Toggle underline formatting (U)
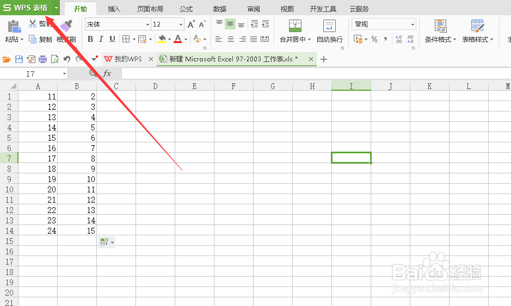The width and height of the screenshot is (511, 306). click(112, 39)
